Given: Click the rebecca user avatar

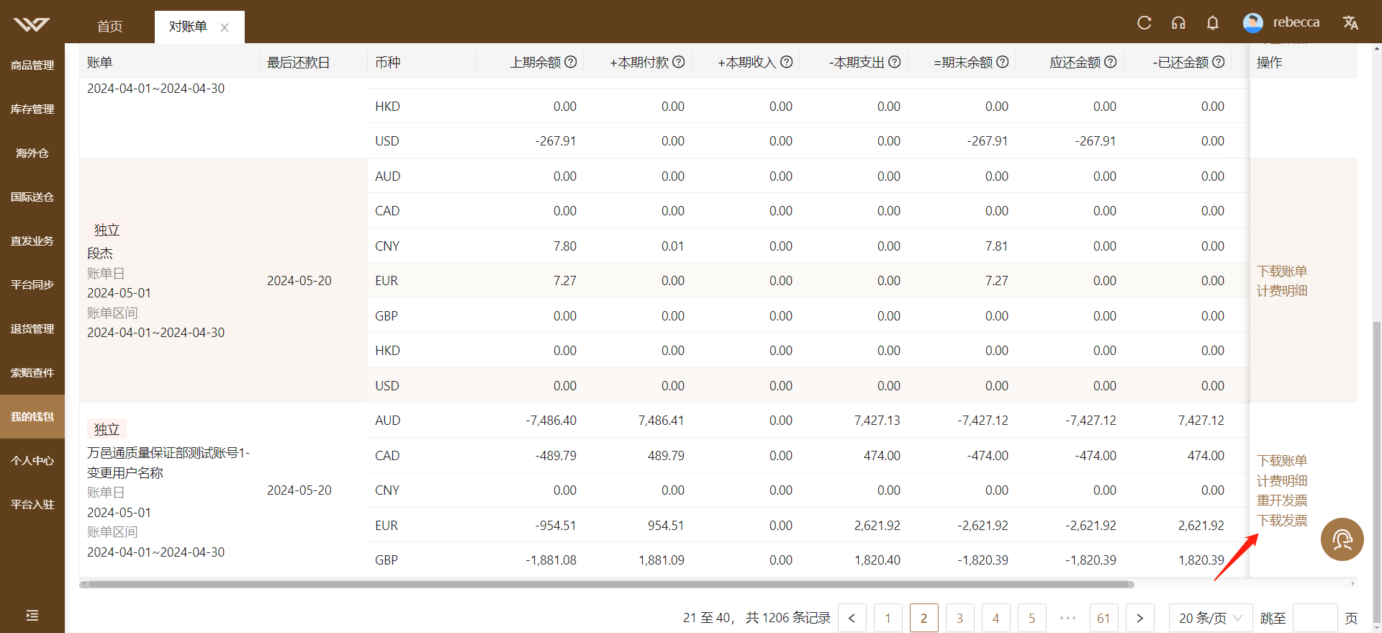Looking at the screenshot, I should click(1253, 23).
